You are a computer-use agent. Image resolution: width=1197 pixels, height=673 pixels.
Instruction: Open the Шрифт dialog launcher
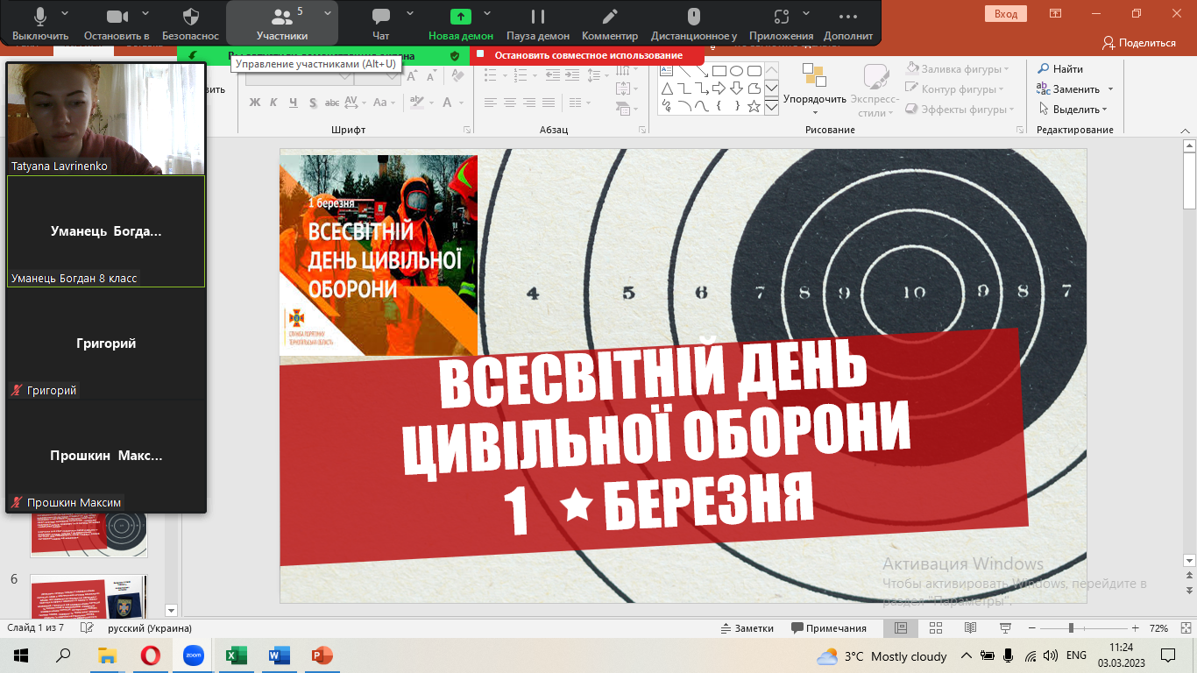[467, 130]
